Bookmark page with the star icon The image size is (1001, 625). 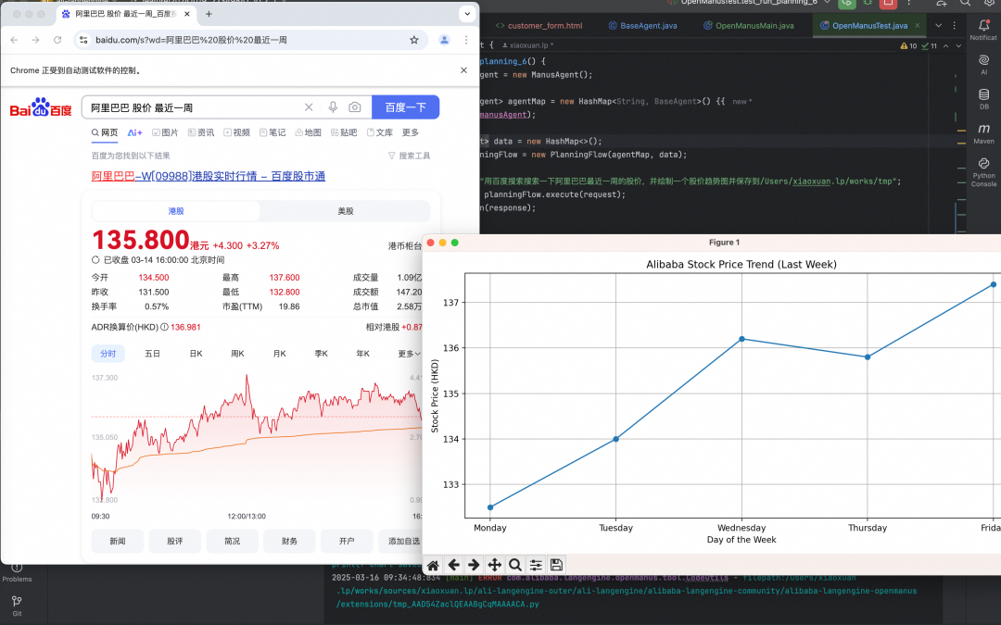point(413,40)
